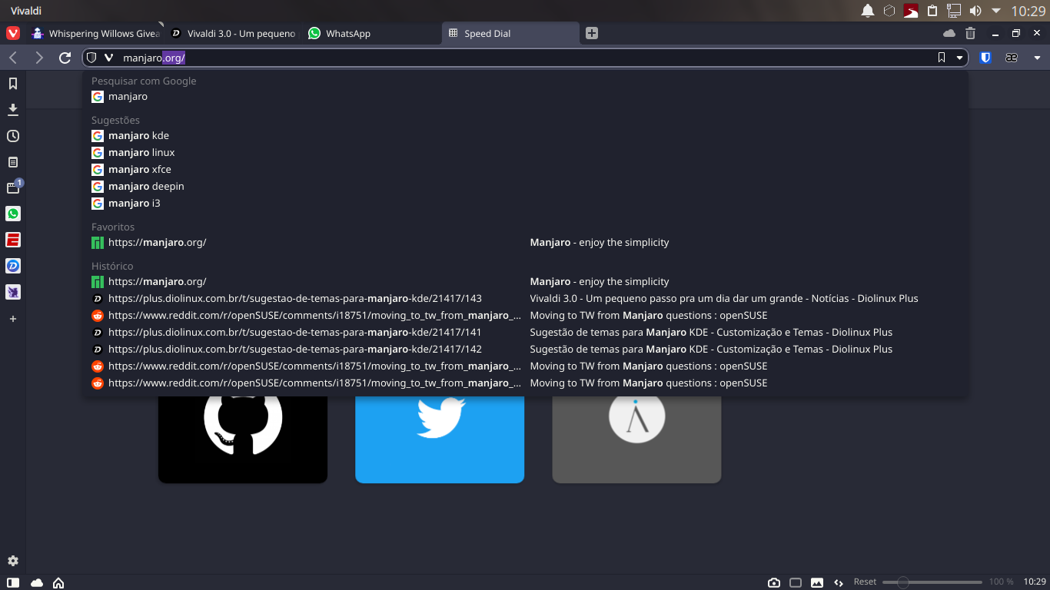Open Vivaldi settings gear

(13, 561)
